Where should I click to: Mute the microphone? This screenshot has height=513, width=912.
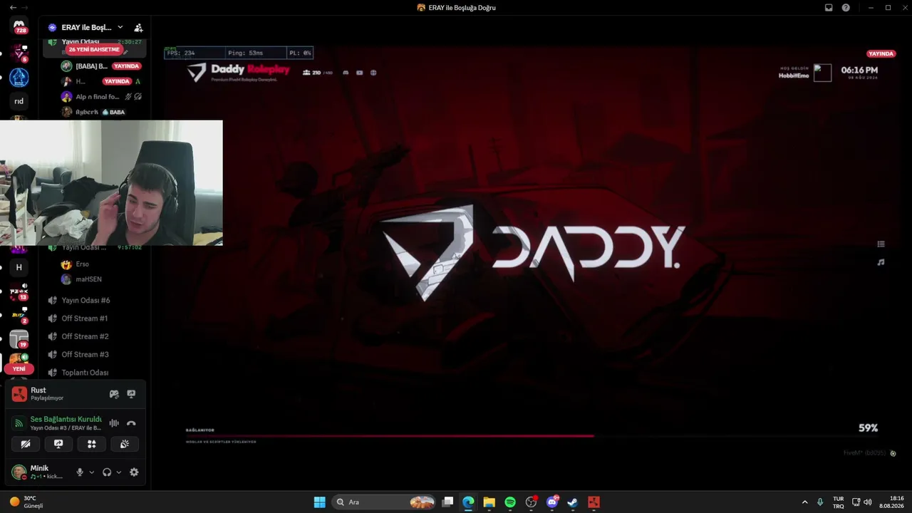point(80,472)
